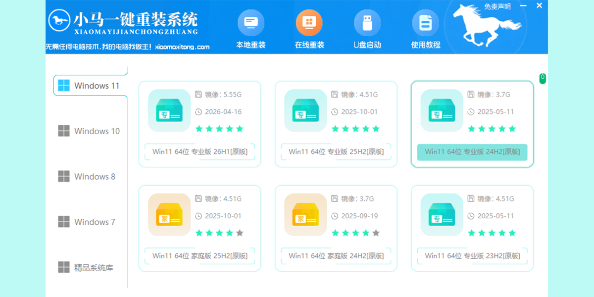Choose Win11 64位 家庭版 25H2[原版] button
594x297 pixels.
(200, 256)
